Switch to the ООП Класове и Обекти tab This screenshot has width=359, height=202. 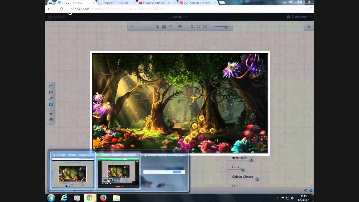point(197,3)
